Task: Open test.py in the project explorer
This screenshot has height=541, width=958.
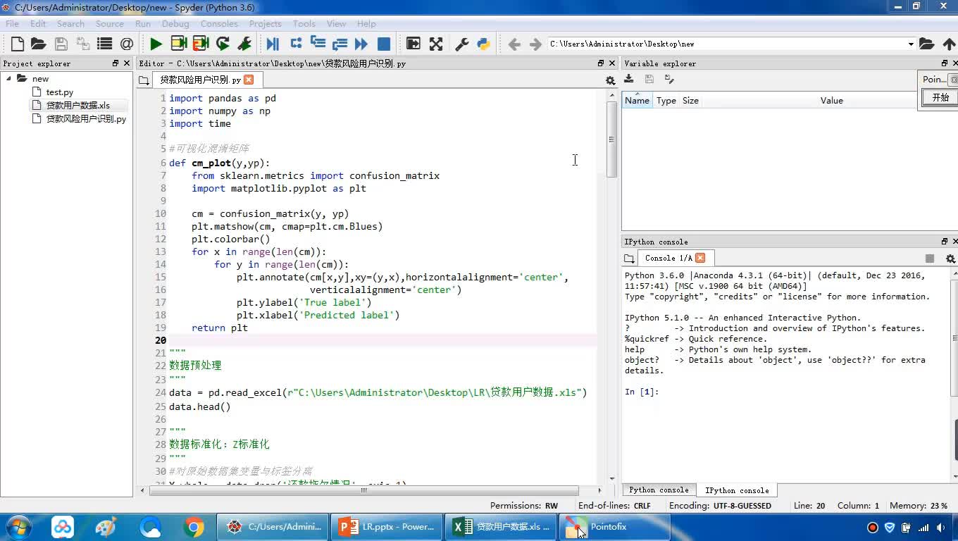Action: coord(59,92)
